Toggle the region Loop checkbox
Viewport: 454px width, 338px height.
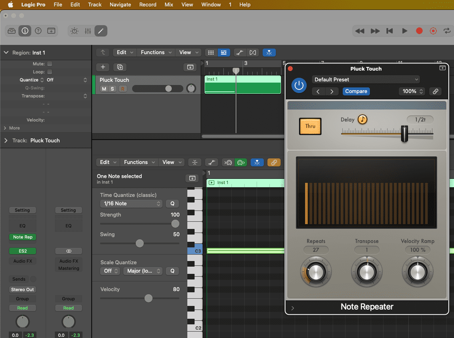coord(50,72)
